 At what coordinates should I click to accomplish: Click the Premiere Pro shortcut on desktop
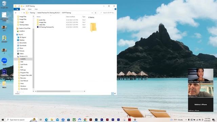[x=4, y=72]
